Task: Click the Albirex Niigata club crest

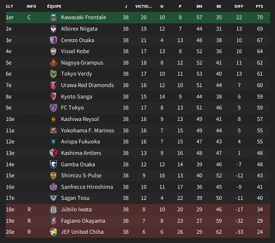Action: (53, 29)
